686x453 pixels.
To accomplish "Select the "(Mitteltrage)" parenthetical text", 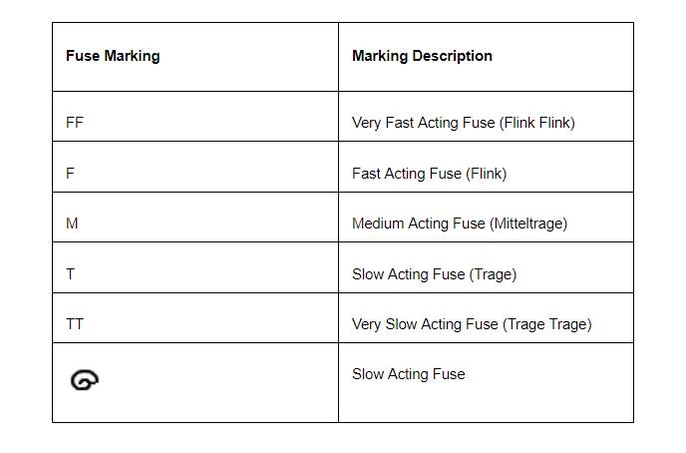I will (528, 224).
